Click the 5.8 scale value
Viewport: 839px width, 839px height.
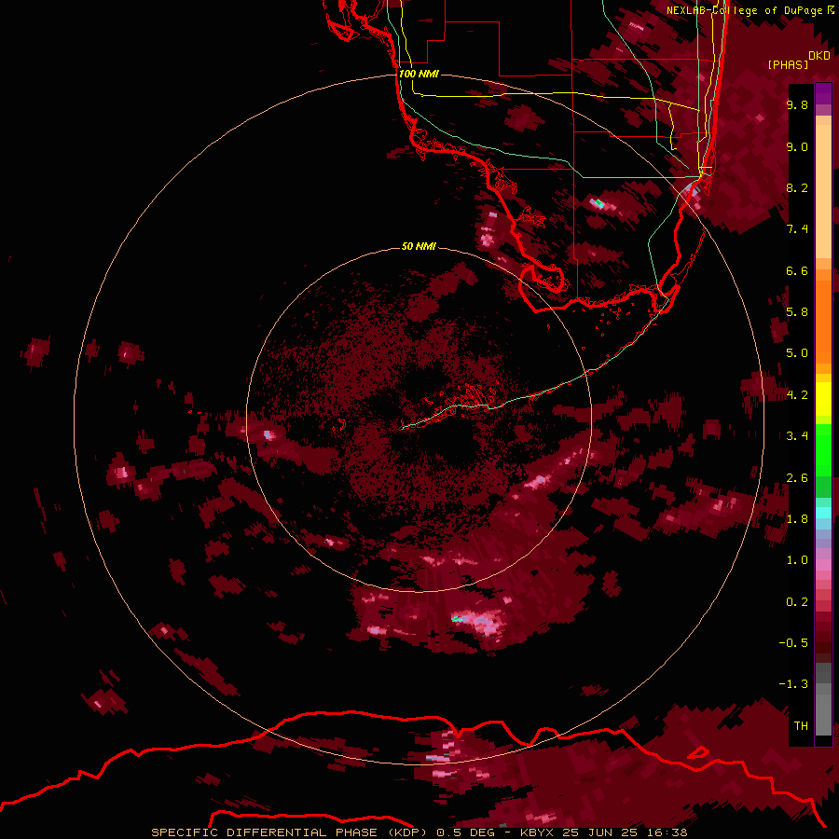(797, 312)
